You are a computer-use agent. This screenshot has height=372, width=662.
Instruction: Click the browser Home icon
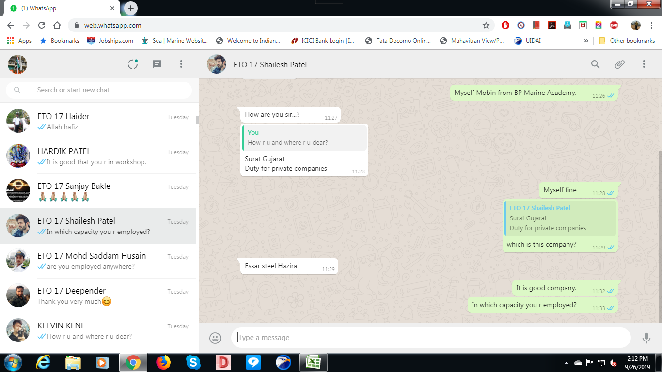(x=57, y=25)
